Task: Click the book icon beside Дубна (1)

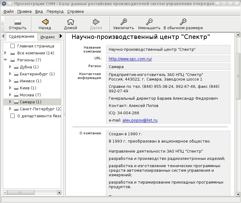Action: [x=16, y=67]
